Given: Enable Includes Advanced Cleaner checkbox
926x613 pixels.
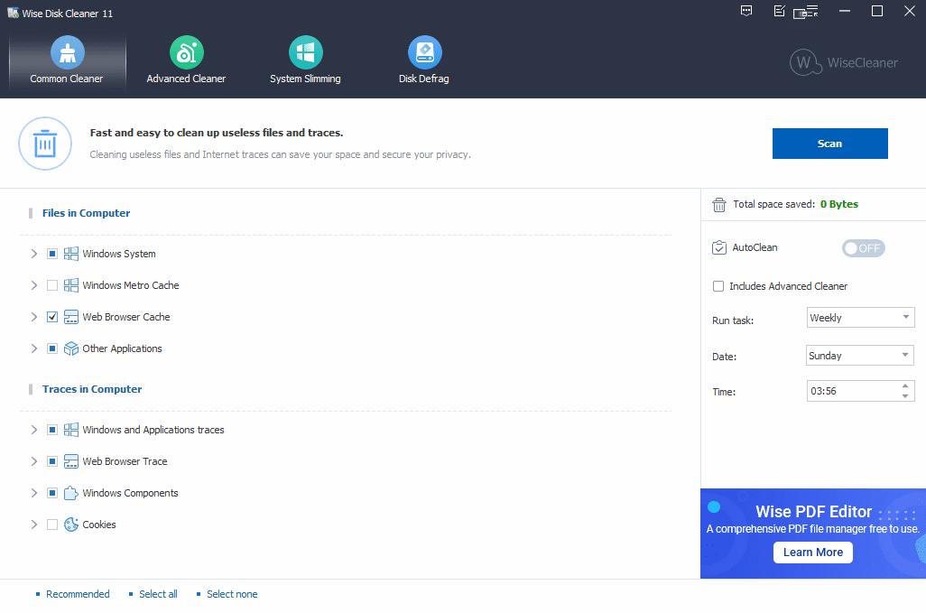Looking at the screenshot, I should coord(718,286).
